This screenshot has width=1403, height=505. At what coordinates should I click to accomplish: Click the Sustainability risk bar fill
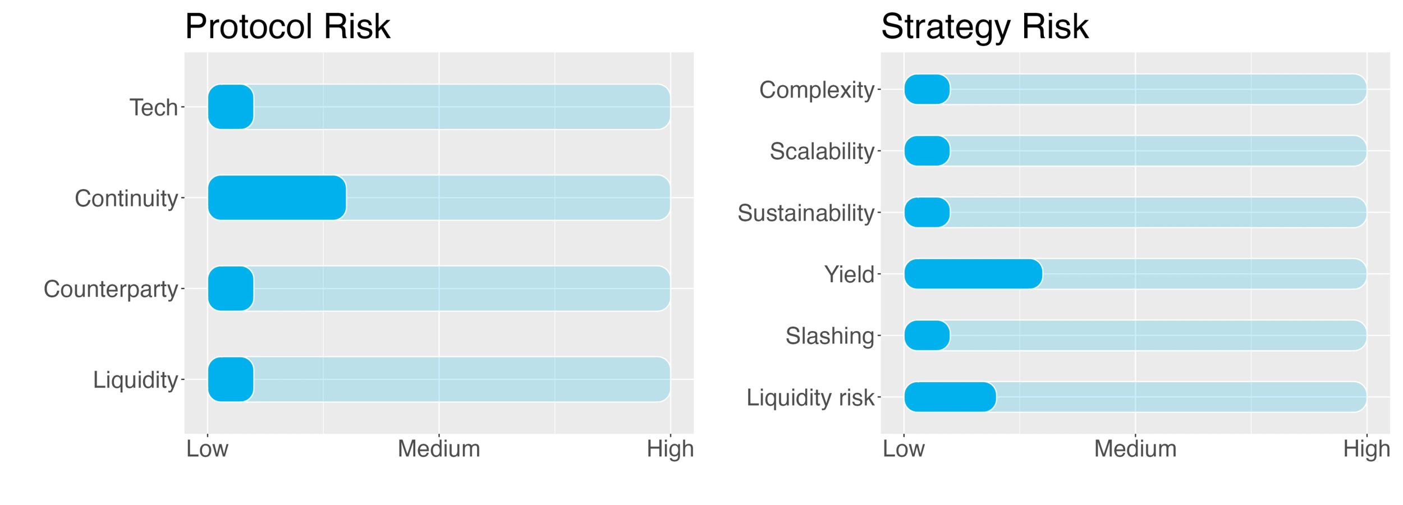pos(927,213)
